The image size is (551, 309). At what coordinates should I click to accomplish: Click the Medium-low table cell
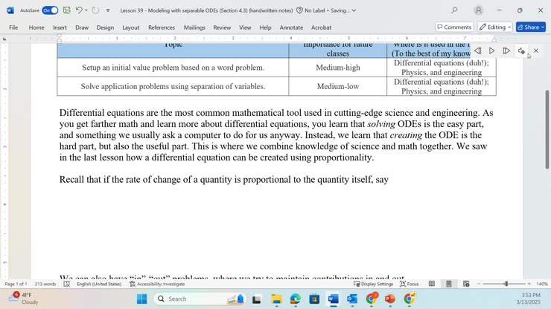click(x=338, y=86)
